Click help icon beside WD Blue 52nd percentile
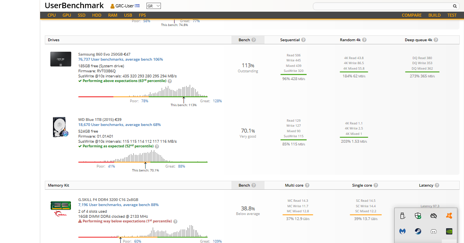 (x=157, y=147)
